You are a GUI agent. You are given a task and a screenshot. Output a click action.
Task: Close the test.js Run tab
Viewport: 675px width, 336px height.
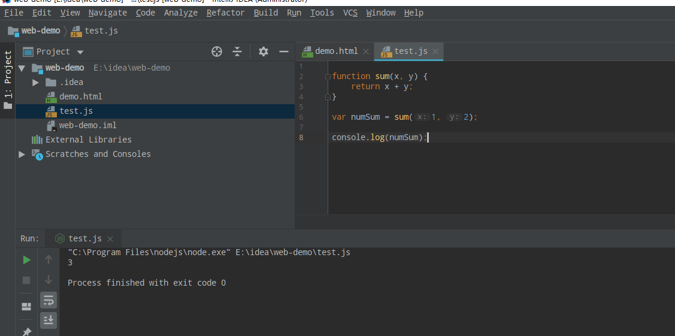point(110,239)
